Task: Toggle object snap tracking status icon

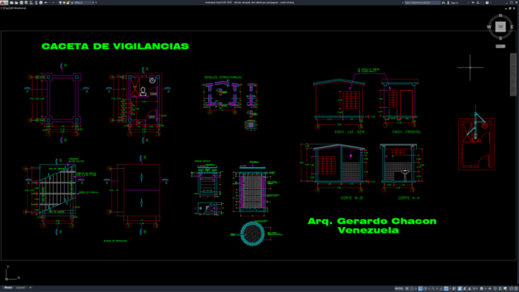Action: click(x=441, y=289)
